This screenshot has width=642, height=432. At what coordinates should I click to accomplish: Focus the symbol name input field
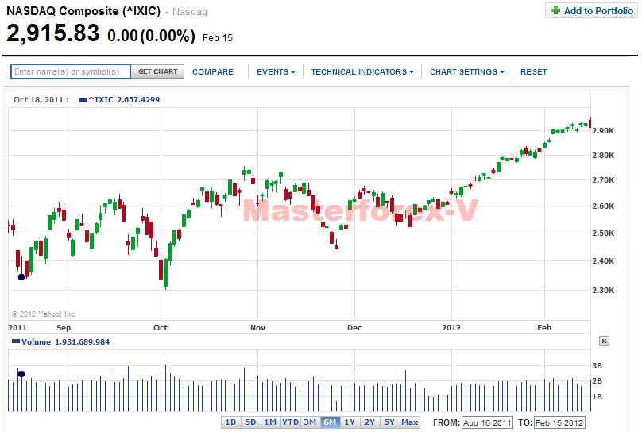71,71
